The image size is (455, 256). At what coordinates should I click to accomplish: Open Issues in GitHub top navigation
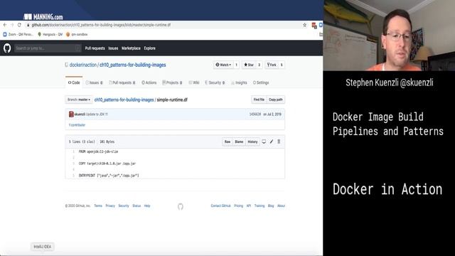point(113,48)
